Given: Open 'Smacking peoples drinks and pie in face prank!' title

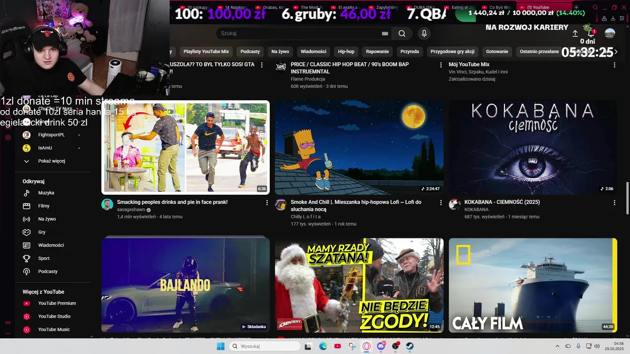Looking at the screenshot, I should point(172,202).
